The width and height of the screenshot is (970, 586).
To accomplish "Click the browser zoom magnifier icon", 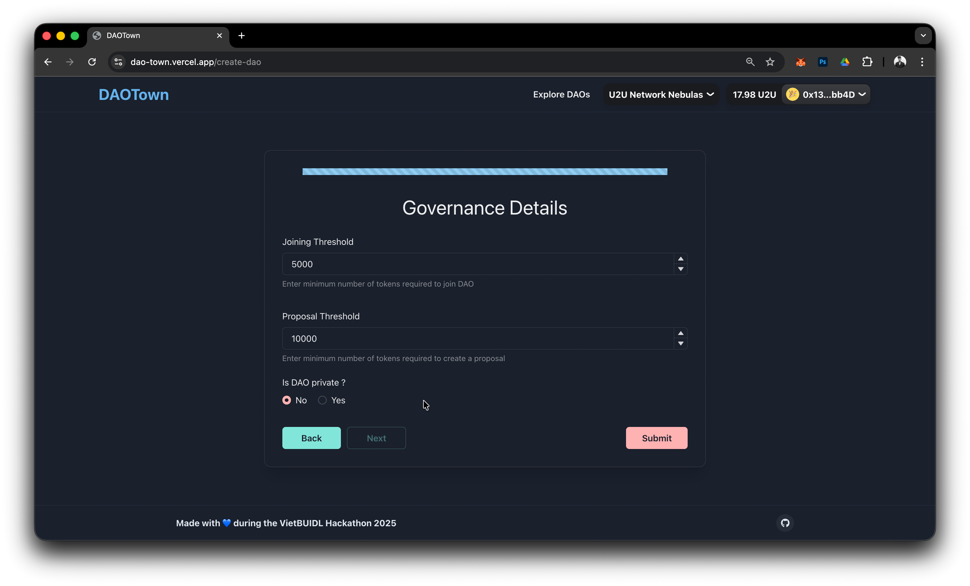I will [x=750, y=62].
